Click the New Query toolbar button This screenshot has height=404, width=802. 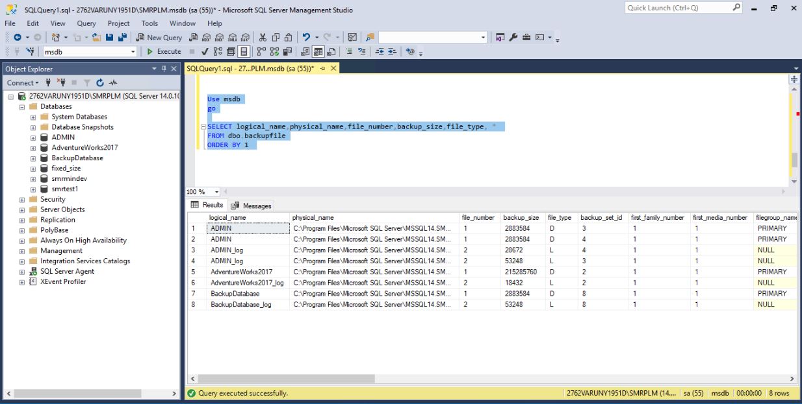coord(159,38)
